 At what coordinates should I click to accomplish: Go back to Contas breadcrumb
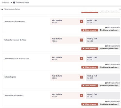click(7, 2)
